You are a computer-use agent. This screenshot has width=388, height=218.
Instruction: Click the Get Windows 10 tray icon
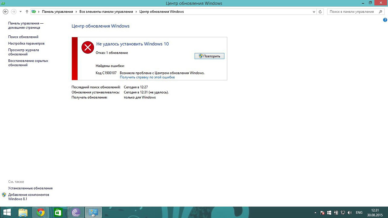pos(329,213)
